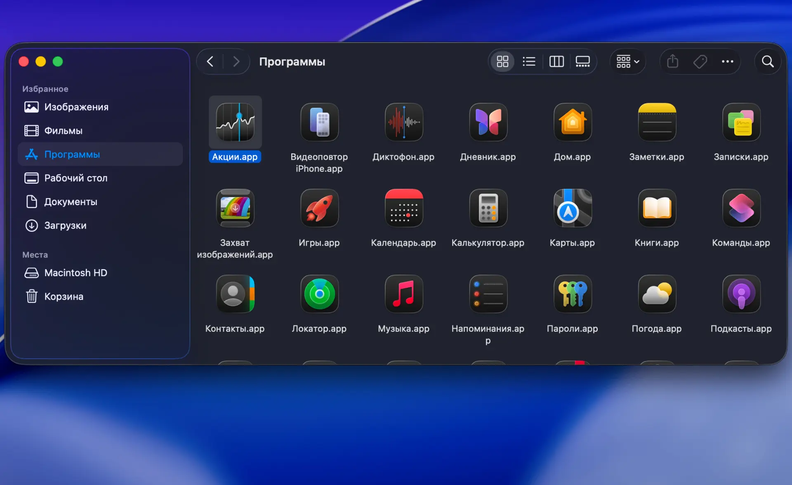Screen dimensions: 792x485
Task: Click the Места section header
Action: click(35, 255)
